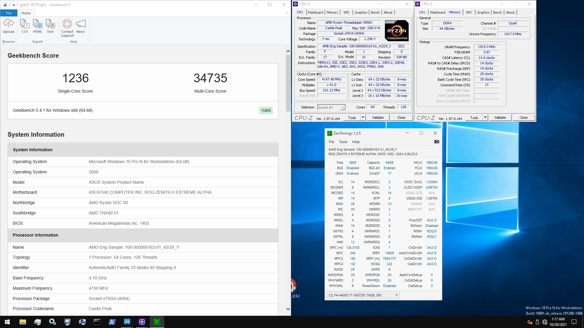This screenshot has width=584, height=328.
Task: Click Validate in left CPU-Z window
Action: coord(378,118)
